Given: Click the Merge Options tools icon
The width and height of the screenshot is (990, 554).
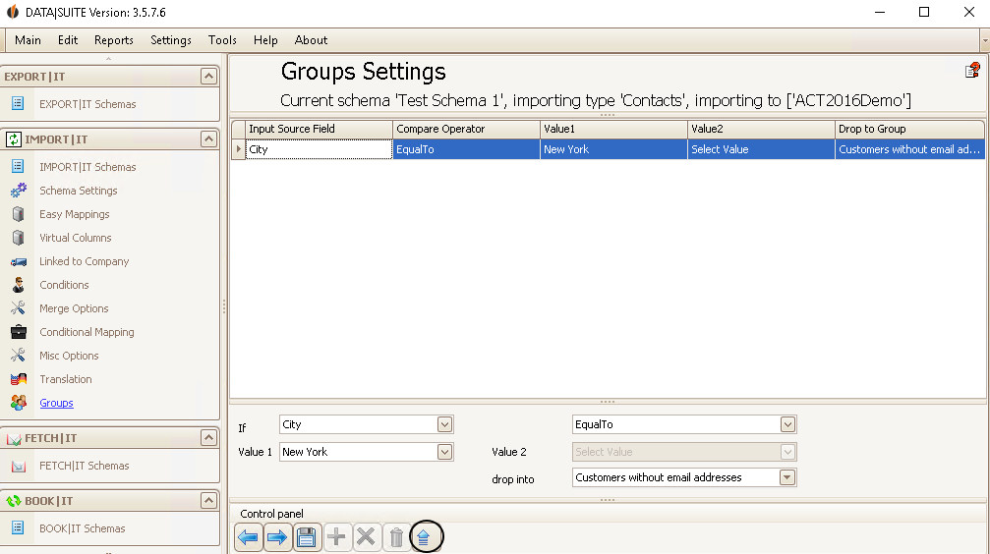Looking at the screenshot, I should (x=19, y=307).
